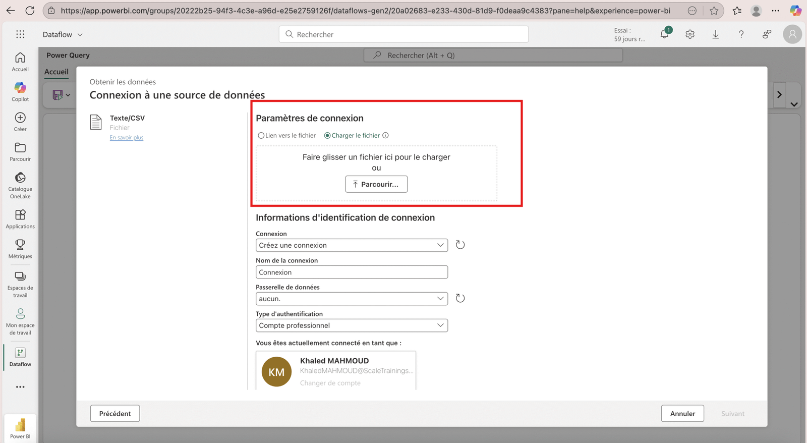Image resolution: width=807 pixels, height=443 pixels.
Task: Focus the Rechercher search box
Action: tap(403, 34)
